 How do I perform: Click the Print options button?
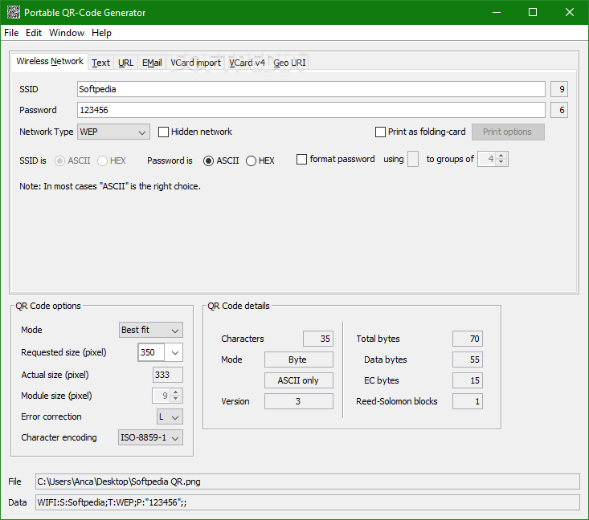click(x=507, y=132)
